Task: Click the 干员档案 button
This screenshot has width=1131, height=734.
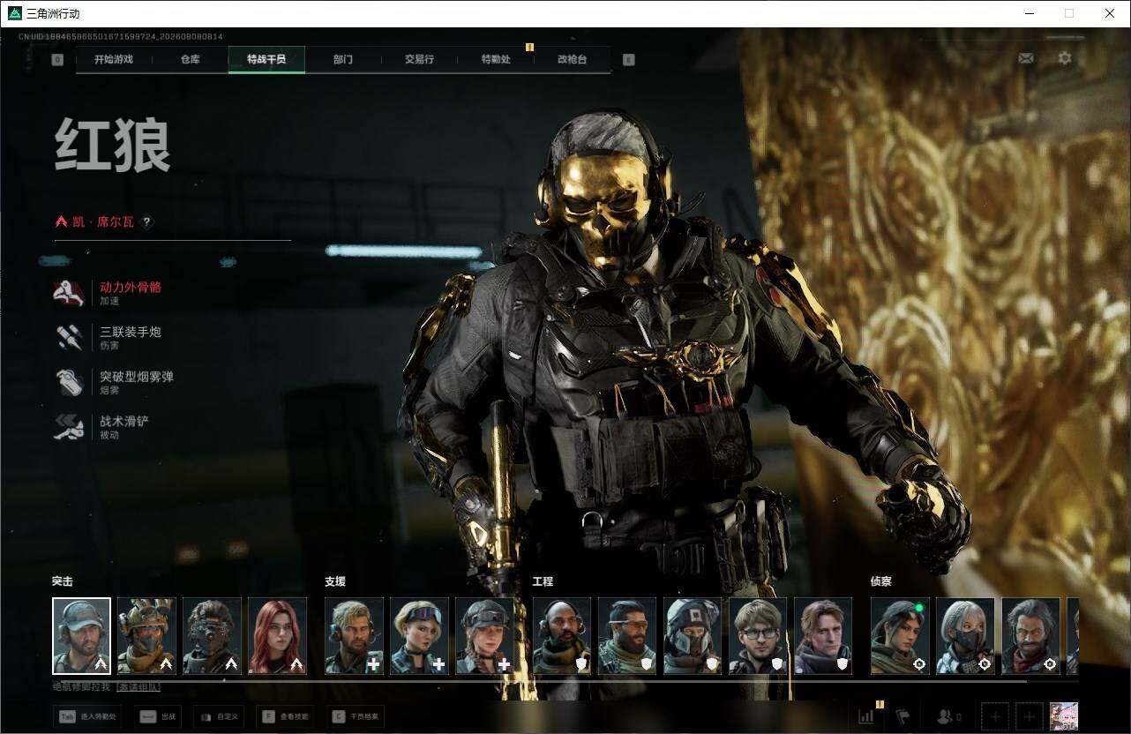Action: point(356,716)
